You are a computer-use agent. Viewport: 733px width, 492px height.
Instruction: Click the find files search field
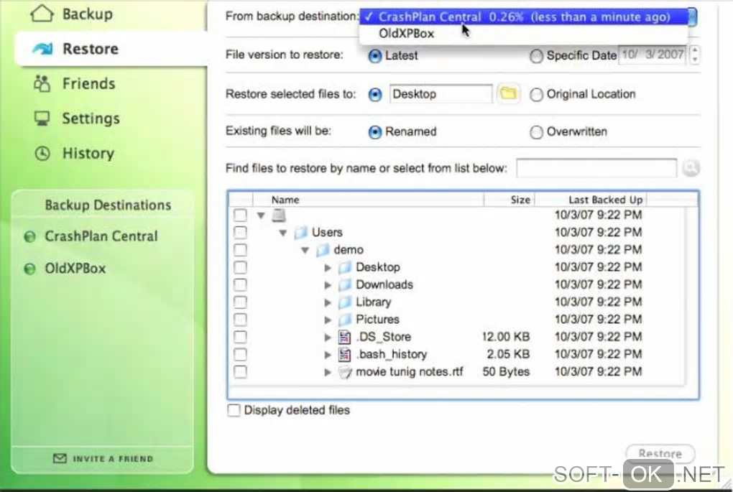(596, 168)
